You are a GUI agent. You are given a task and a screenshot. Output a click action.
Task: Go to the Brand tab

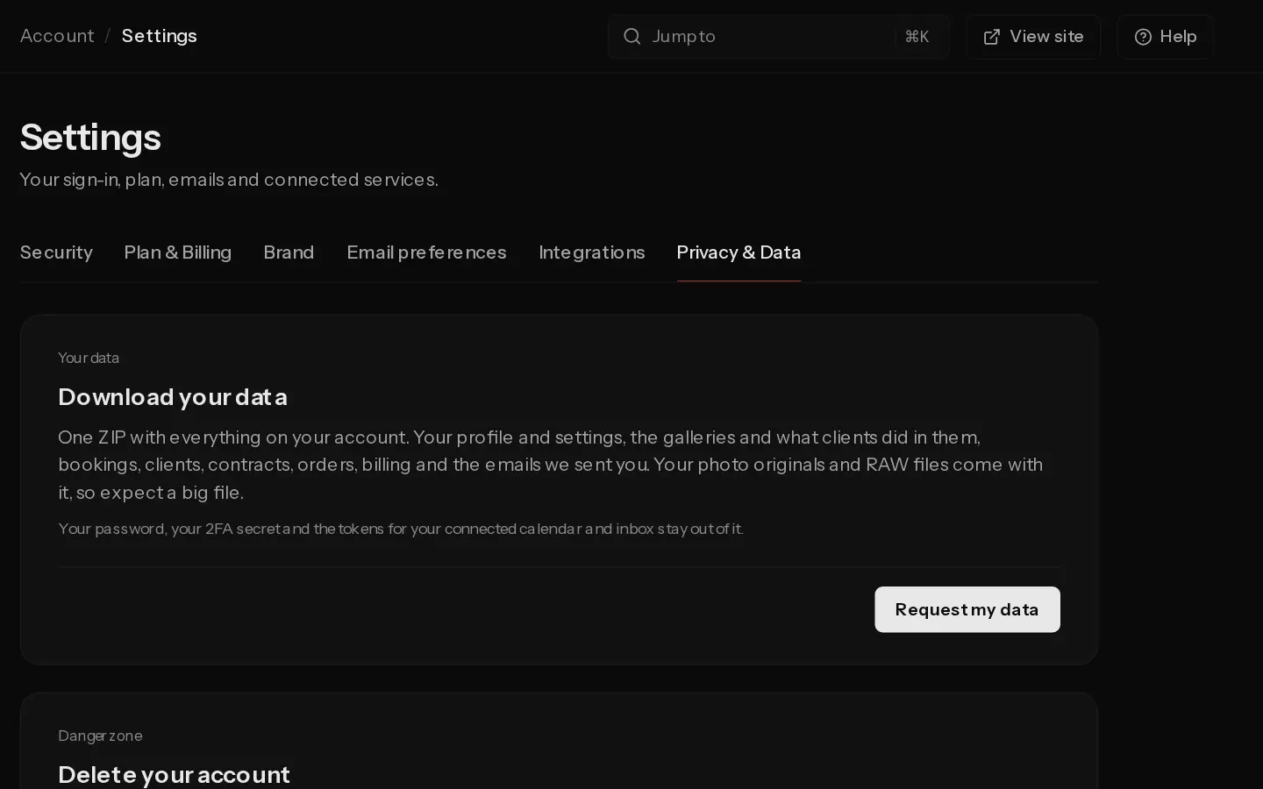pyautogui.click(x=289, y=252)
